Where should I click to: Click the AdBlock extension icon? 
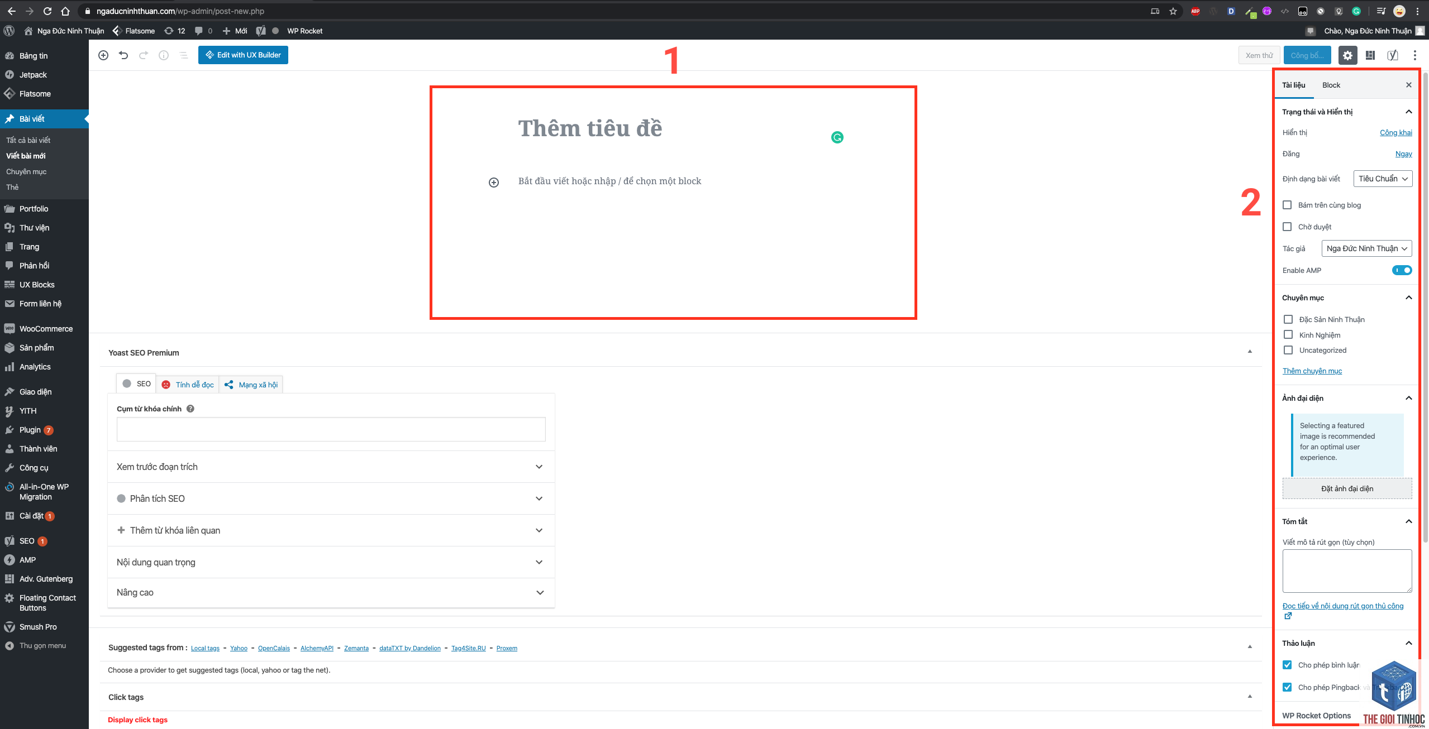1195,11
